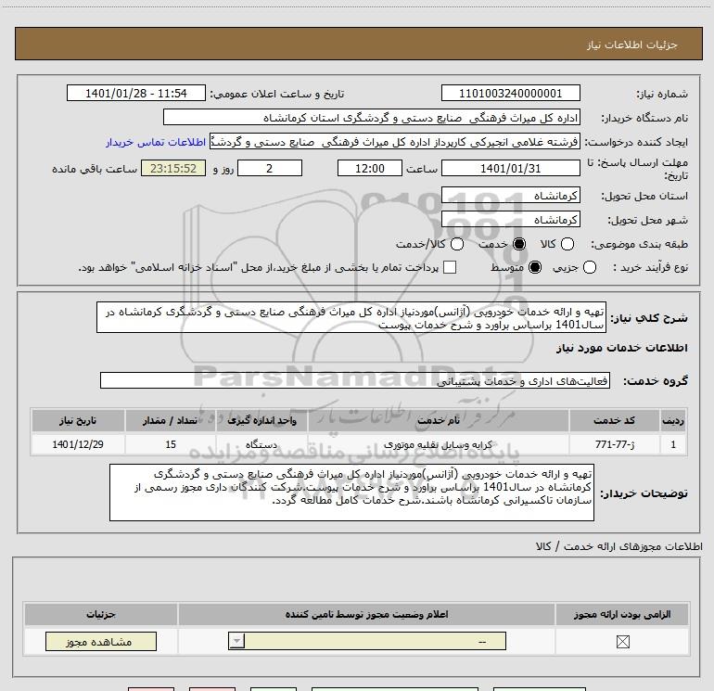Click need number field 1101003240000001
Screen dimensions: 714x691
(510, 93)
